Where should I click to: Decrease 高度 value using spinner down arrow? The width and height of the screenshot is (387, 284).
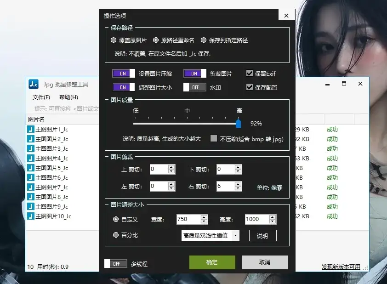pos(273,222)
